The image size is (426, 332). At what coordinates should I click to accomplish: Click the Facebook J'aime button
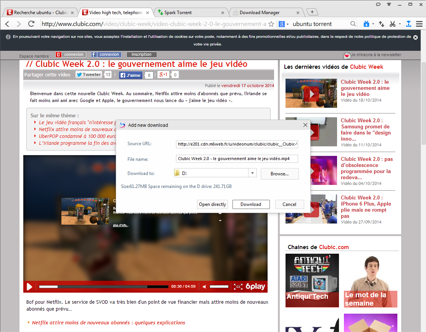pyautogui.click(x=131, y=75)
